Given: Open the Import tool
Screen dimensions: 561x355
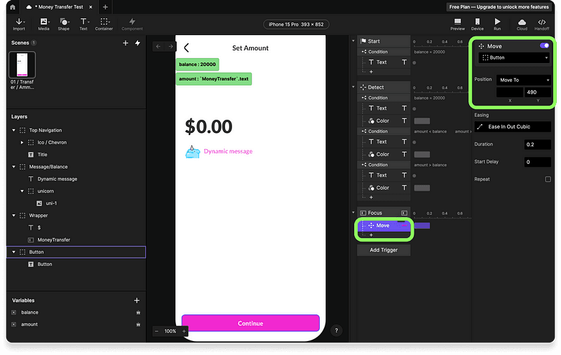Looking at the screenshot, I should pyautogui.click(x=19, y=25).
